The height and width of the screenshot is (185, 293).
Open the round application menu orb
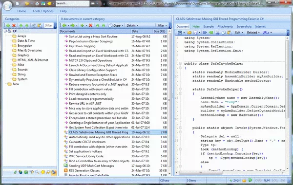pos(7,5)
